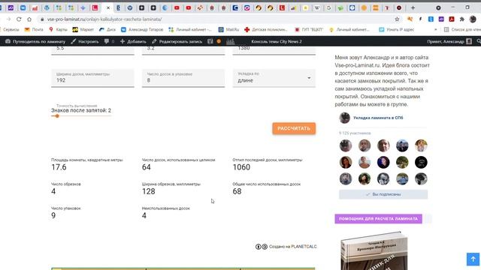The height and width of the screenshot is (270, 481).
Task: Open the Александр Татаров VK bookmark
Action: pyautogui.click(x=142, y=30)
